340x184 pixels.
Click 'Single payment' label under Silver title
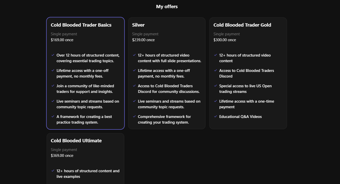pos(145,34)
